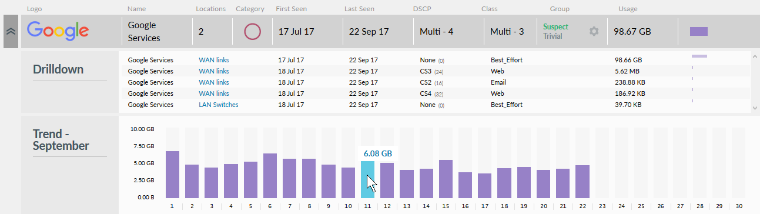This screenshot has height=214, width=760.
Task: Select the Suspect group label
Action: pos(556,26)
